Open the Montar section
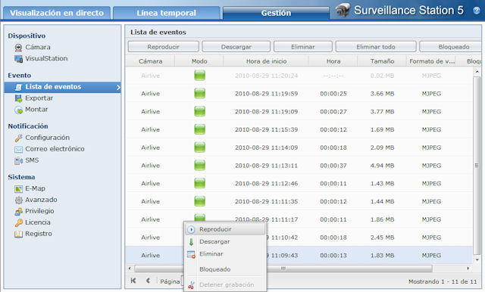Screen dimensions: 485x292 36,109
